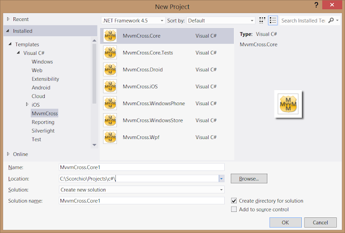The height and width of the screenshot is (233, 345).
Task: Toggle Create directory for solution checkbox
Action: [x=234, y=201]
